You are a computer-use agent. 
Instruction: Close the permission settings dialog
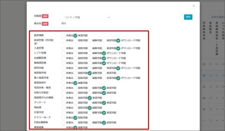[194, 6]
